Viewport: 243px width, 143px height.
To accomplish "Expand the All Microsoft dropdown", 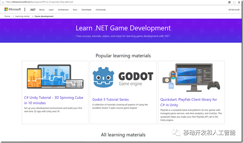I will (x=234, y=10).
